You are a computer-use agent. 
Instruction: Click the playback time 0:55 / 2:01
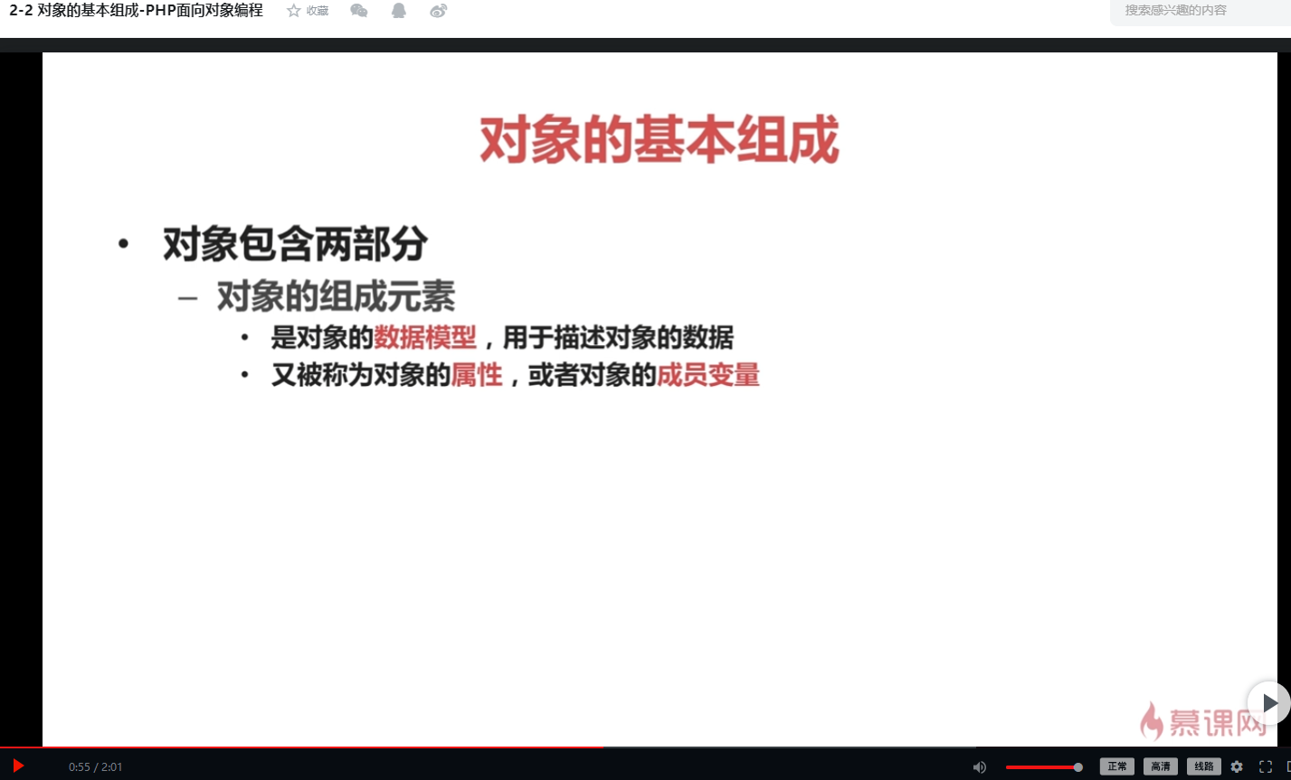pyautogui.click(x=94, y=766)
